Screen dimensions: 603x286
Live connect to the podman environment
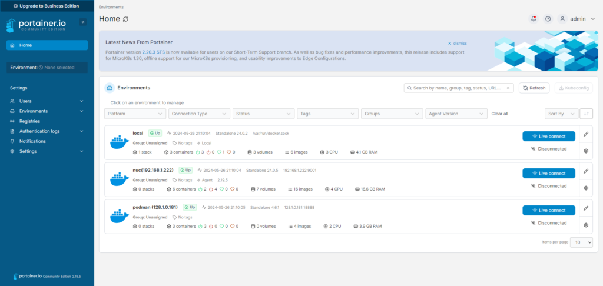click(549, 210)
